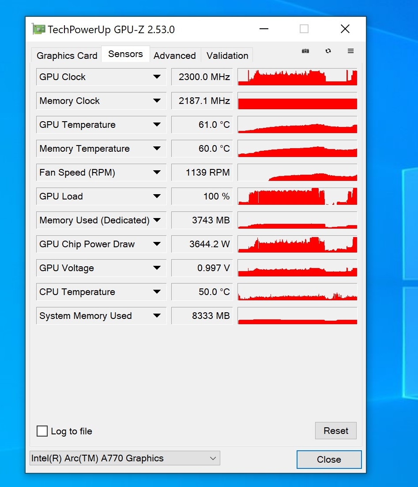Click the GPU Clock history graph
Viewport: 418px width, 487px height.
(x=297, y=77)
